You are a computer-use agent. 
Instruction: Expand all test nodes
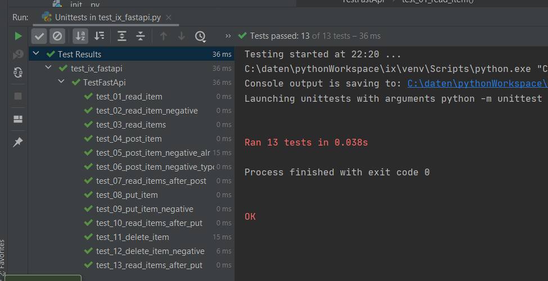tap(121, 36)
